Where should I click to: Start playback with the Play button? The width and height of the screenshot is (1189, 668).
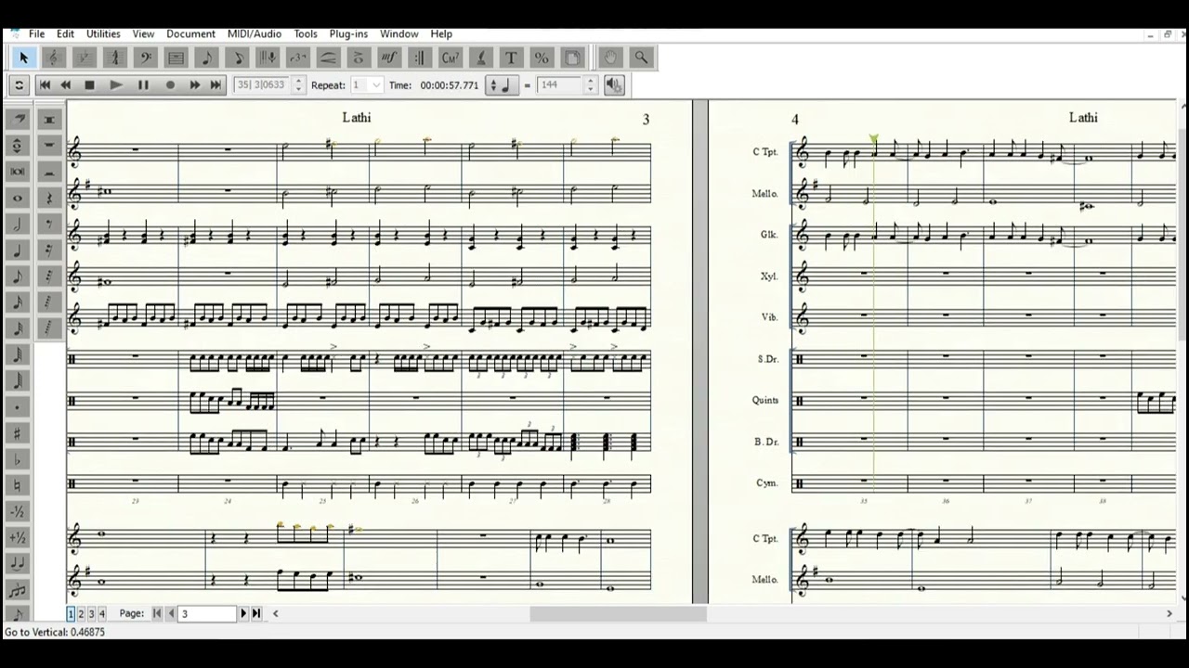coord(116,85)
